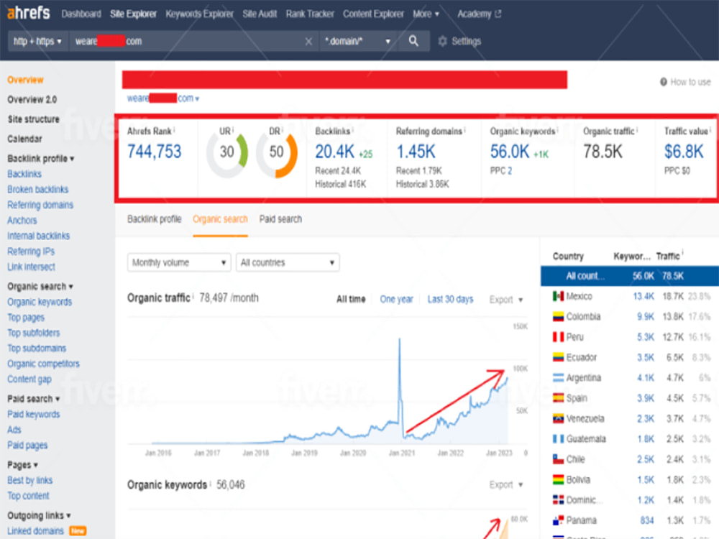The image size is (719, 539).
Task: Open Link intersect in the sidebar
Action: pyautogui.click(x=31, y=267)
